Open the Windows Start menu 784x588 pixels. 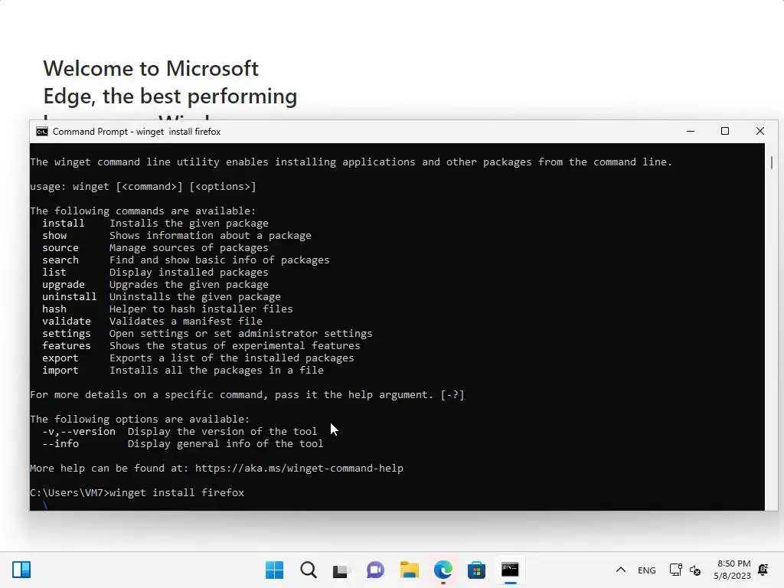point(274,570)
